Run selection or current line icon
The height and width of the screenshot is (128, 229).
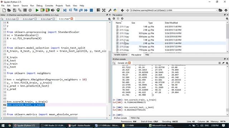[53, 10]
